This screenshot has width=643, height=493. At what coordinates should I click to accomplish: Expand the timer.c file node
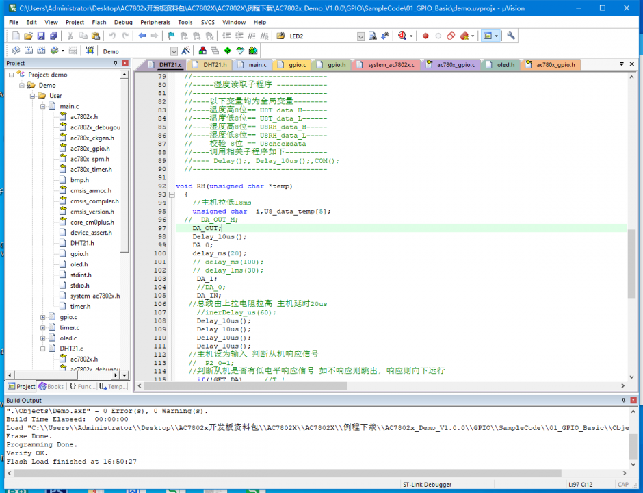(x=42, y=327)
